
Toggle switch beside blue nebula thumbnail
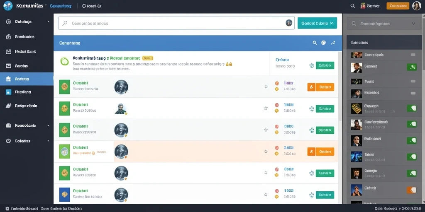click(412, 157)
